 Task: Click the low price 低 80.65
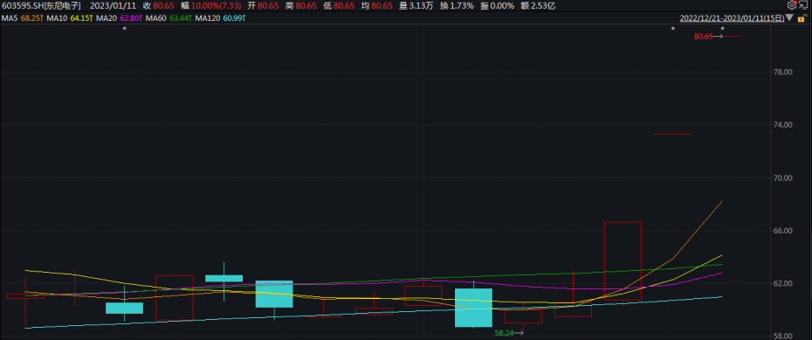[x=340, y=6]
